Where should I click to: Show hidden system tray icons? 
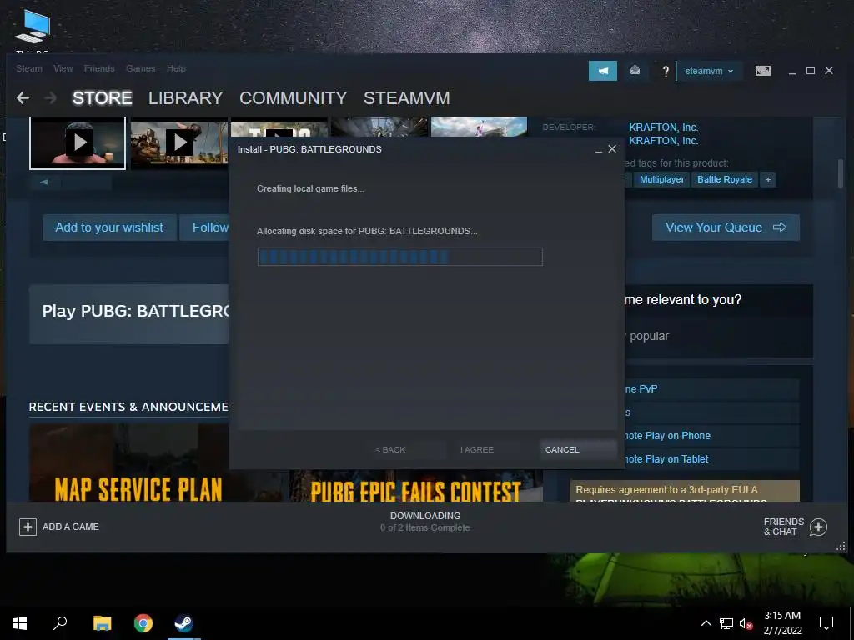tap(706, 623)
